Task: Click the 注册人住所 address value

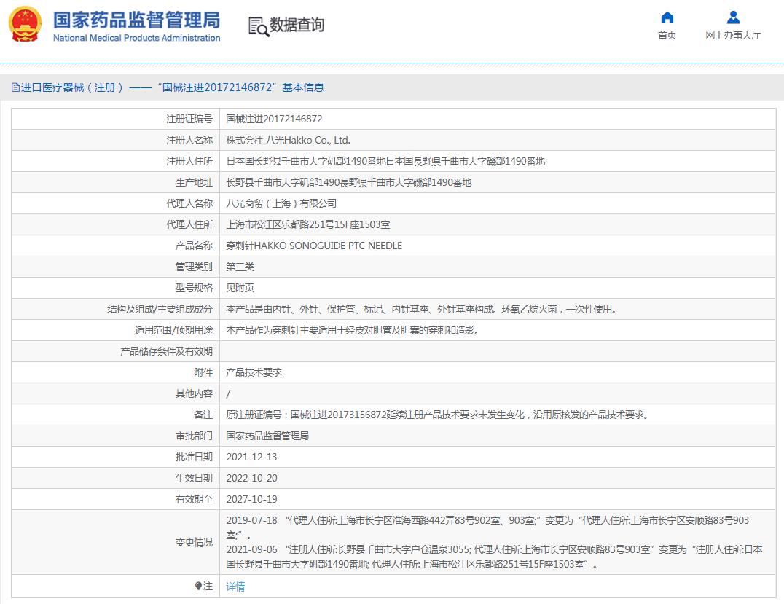Action: [x=385, y=161]
